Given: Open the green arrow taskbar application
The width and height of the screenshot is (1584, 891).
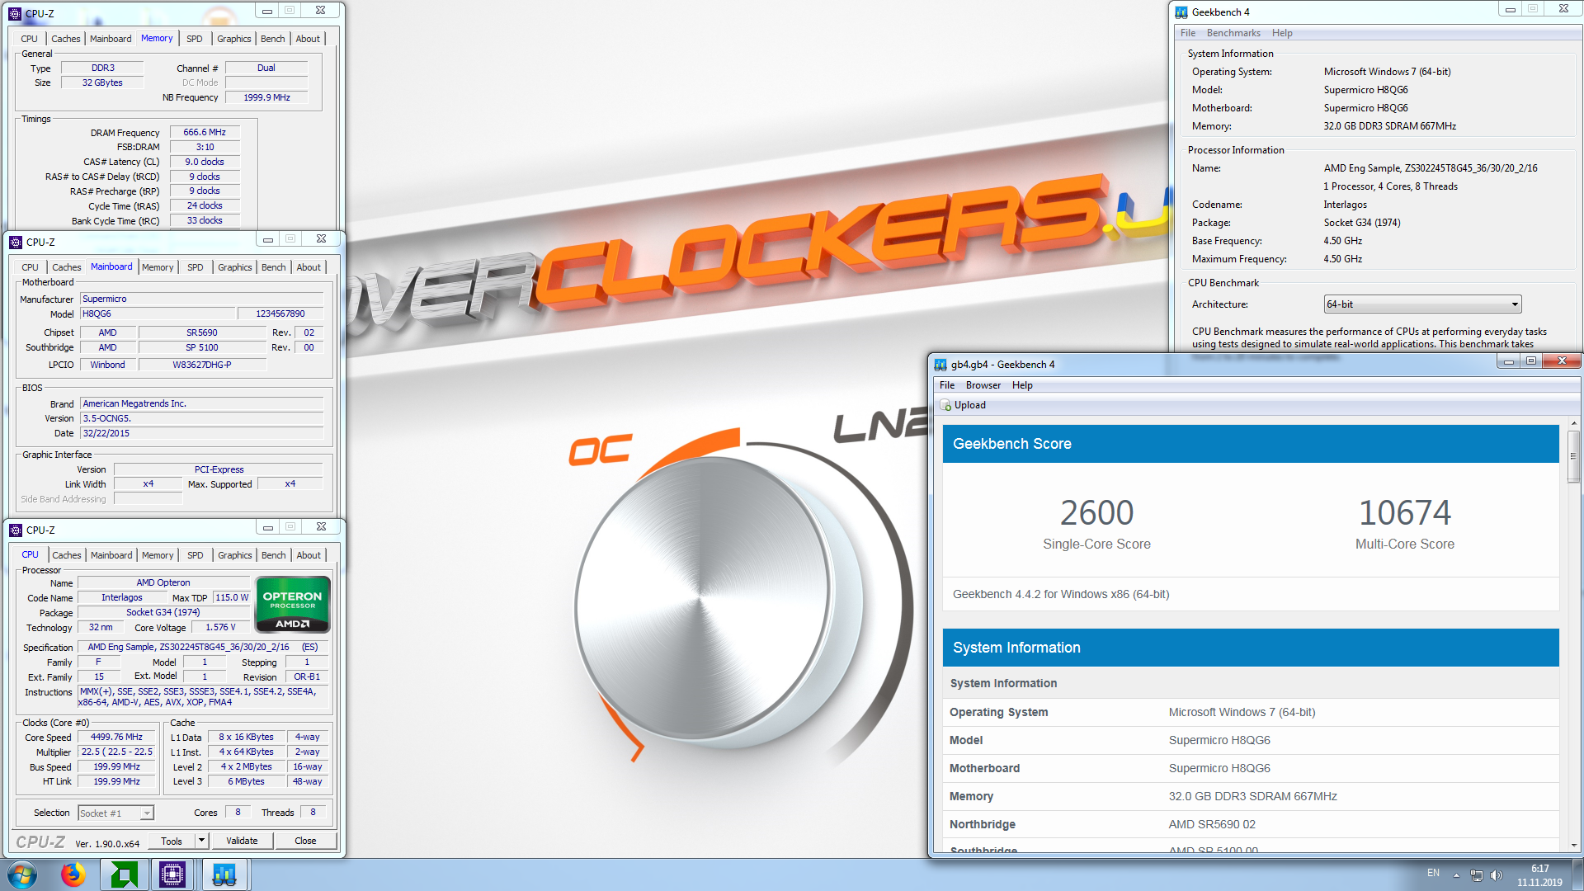Looking at the screenshot, I should (x=124, y=874).
